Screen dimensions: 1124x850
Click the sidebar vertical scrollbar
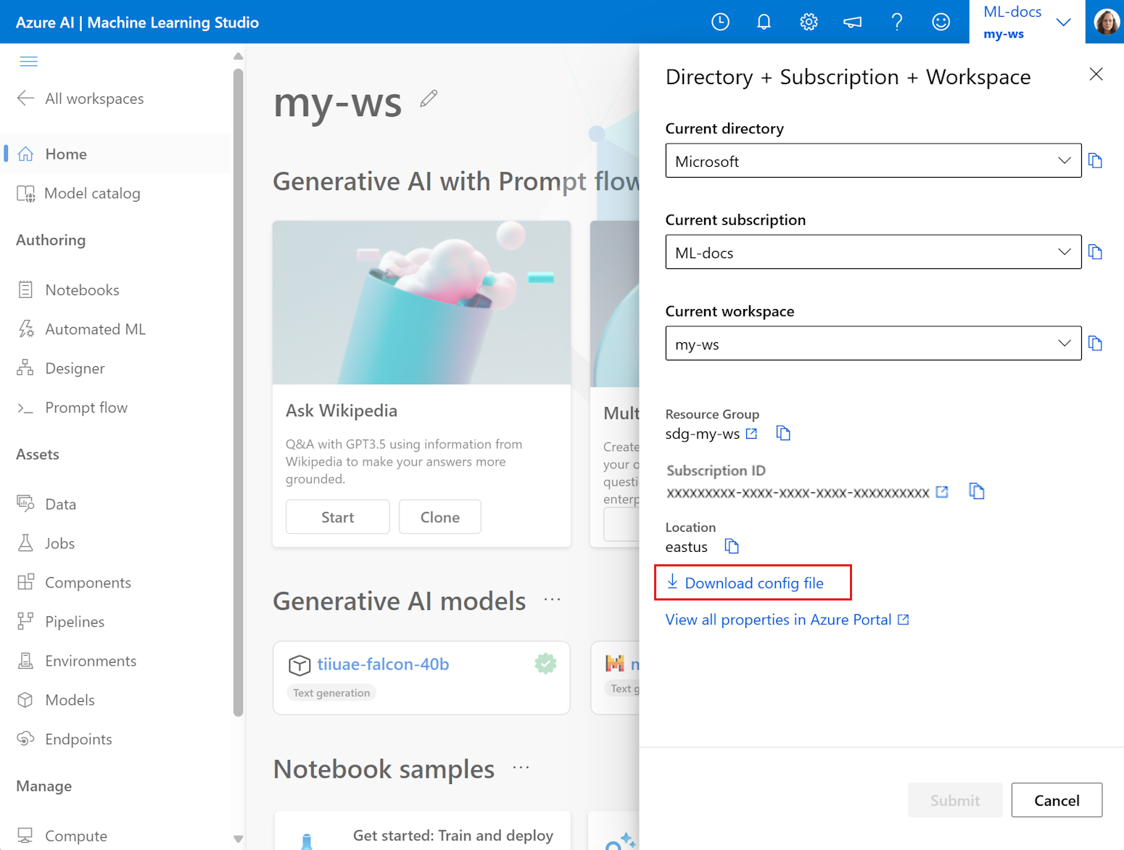pos(238,392)
